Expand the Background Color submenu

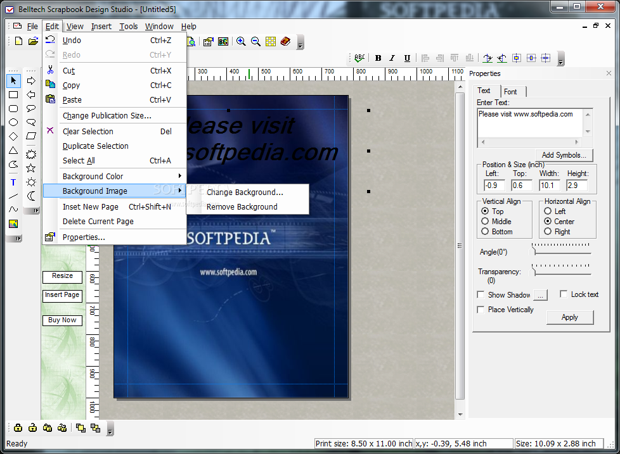coord(115,176)
